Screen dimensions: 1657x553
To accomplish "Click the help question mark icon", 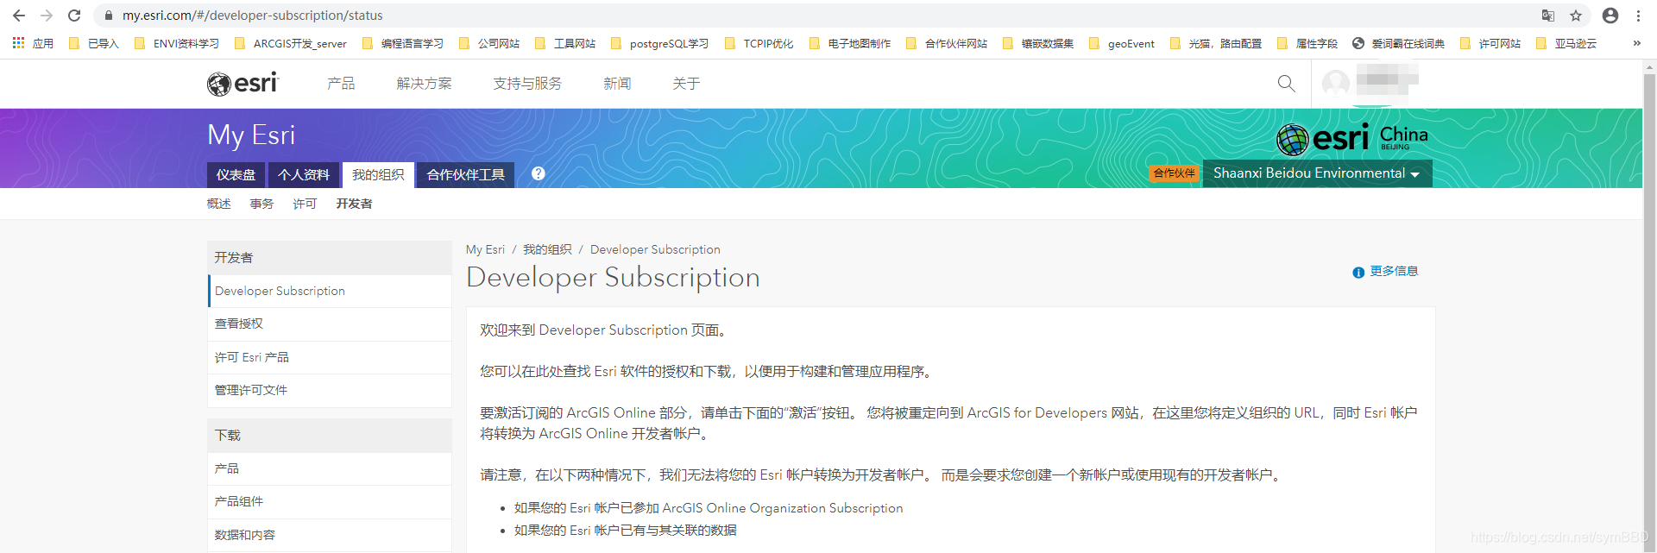I will click(538, 173).
